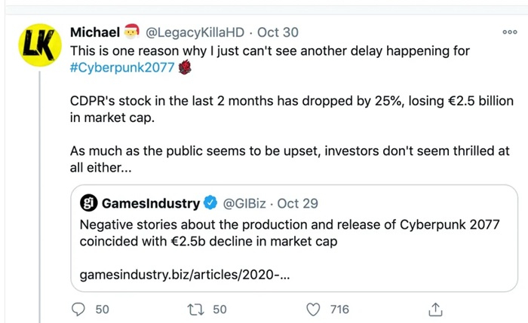Click the blue verified badge
This screenshot has width=528, height=323.
[213, 203]
